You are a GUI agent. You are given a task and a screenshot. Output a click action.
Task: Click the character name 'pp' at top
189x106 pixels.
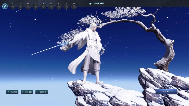90,4
